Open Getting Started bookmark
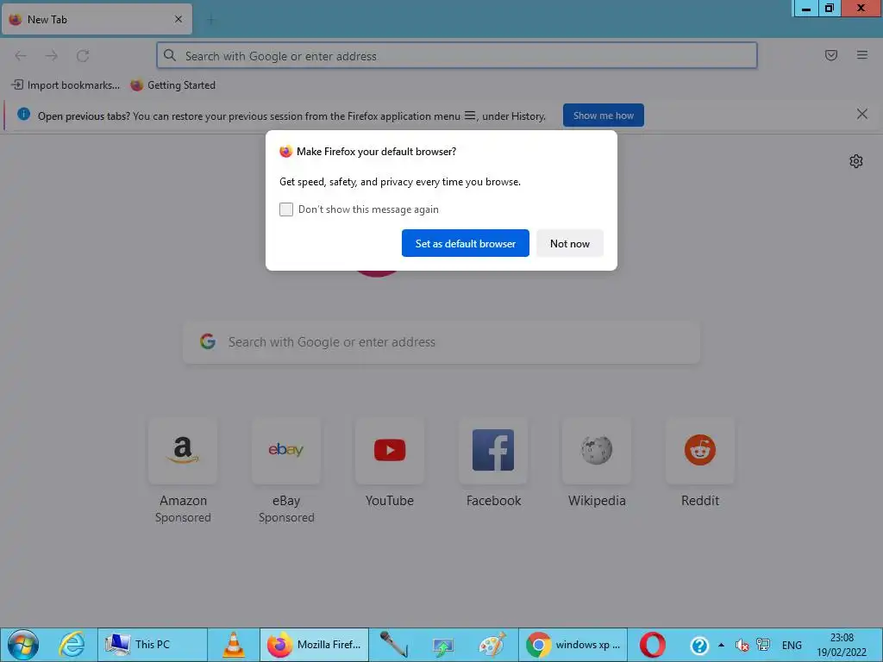The width and height of the screenshot is (883, 662). click(x=172, y=85)
